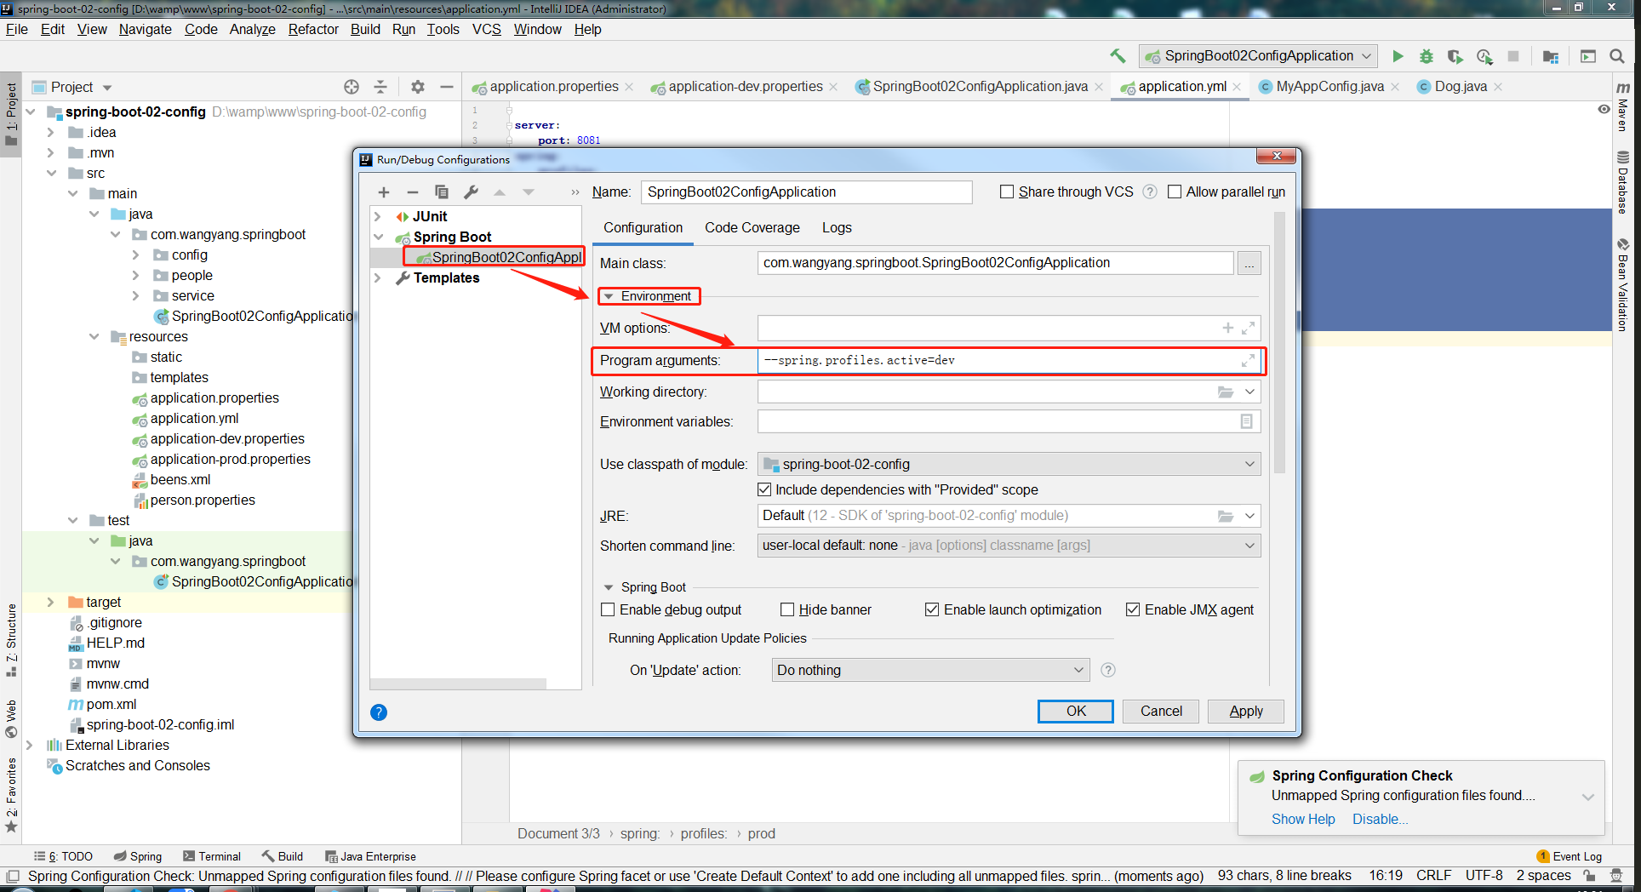Collapse all in Project panel
Screen dimensions: 1641x892
pyautogui.click(x=380, y=87)
